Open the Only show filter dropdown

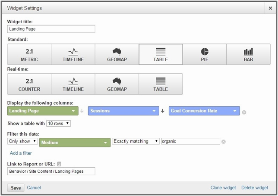coord(22,141)
